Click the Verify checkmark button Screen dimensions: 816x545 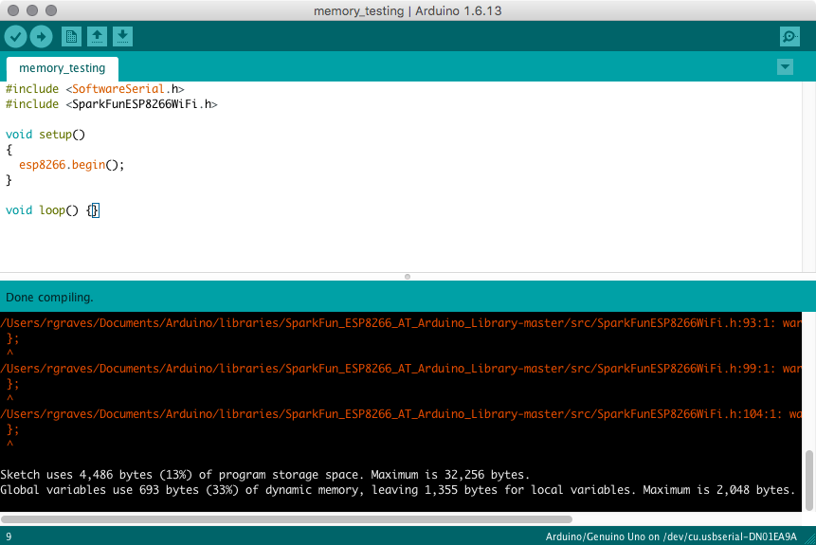(x=16, y=37)
